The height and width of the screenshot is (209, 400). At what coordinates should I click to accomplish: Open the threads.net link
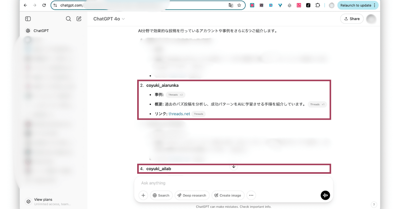click(179, 114)
